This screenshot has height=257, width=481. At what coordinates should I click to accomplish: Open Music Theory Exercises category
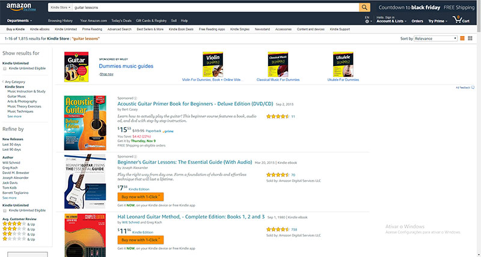click(x=24, y=106)
